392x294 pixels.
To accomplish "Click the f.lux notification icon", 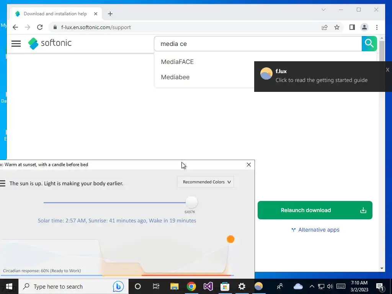I will 266,73.
